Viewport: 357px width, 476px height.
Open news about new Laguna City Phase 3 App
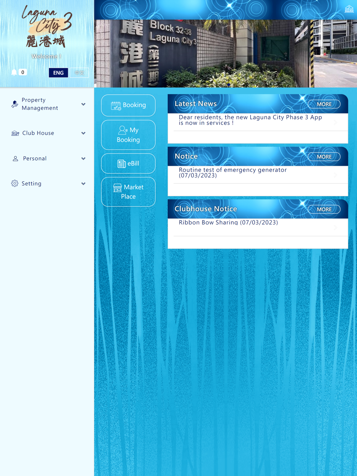point(250,120)
